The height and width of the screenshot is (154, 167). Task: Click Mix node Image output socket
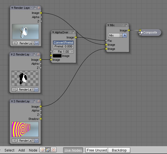[x=129, y=30]
